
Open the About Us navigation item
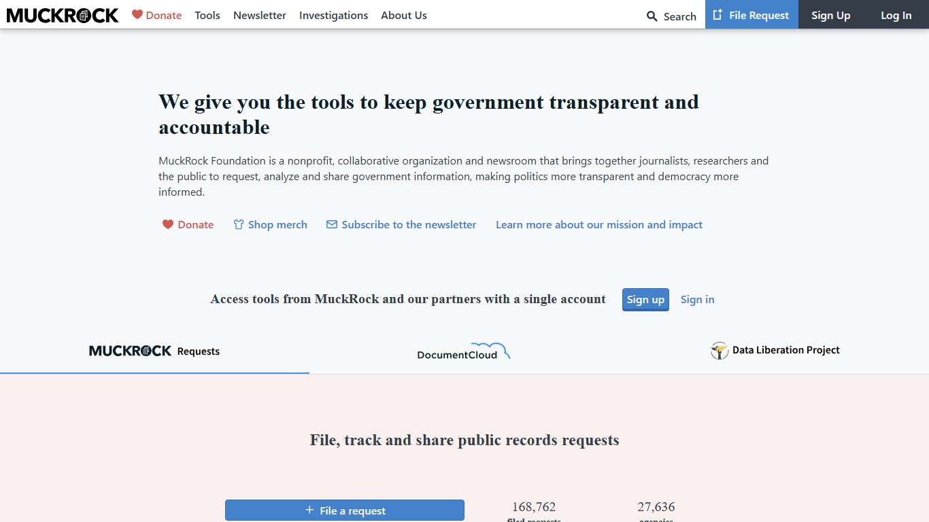click(x=404, y=15)
